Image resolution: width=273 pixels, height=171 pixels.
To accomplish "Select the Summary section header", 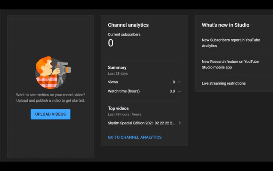I will point(117,67).
